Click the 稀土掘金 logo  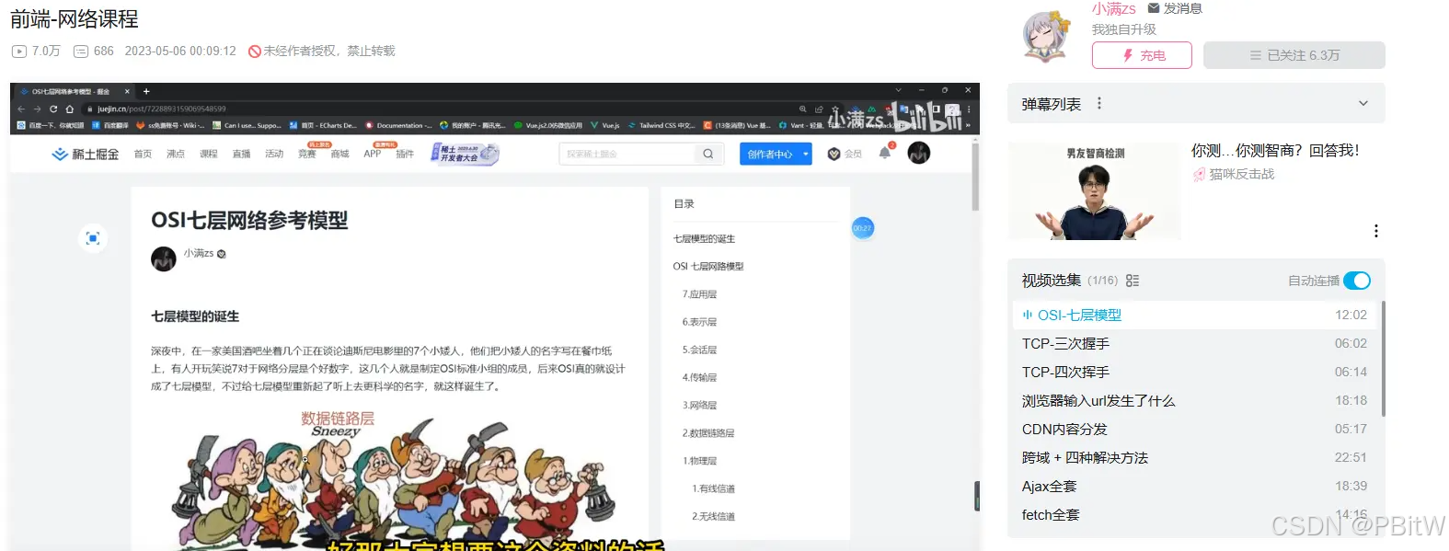(86, 154)
